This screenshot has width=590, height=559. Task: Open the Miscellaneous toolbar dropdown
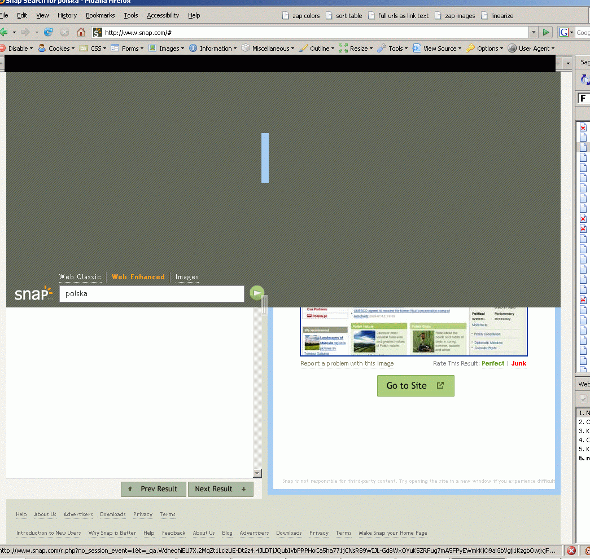click(268, 49)
